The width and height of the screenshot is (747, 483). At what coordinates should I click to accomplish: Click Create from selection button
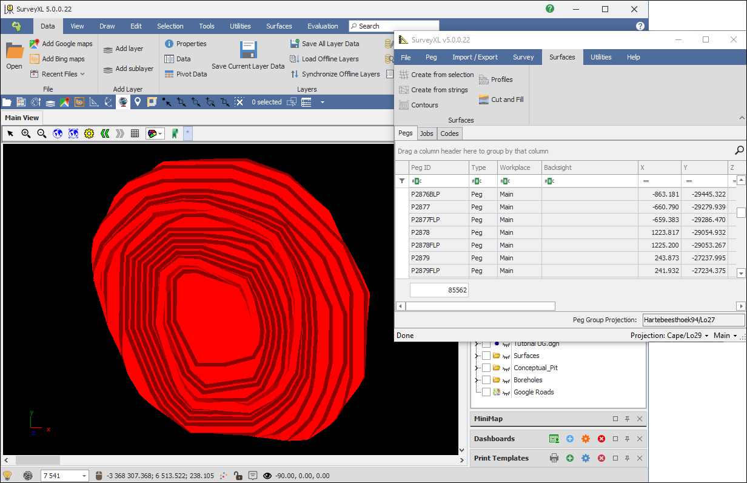point(437,75)
